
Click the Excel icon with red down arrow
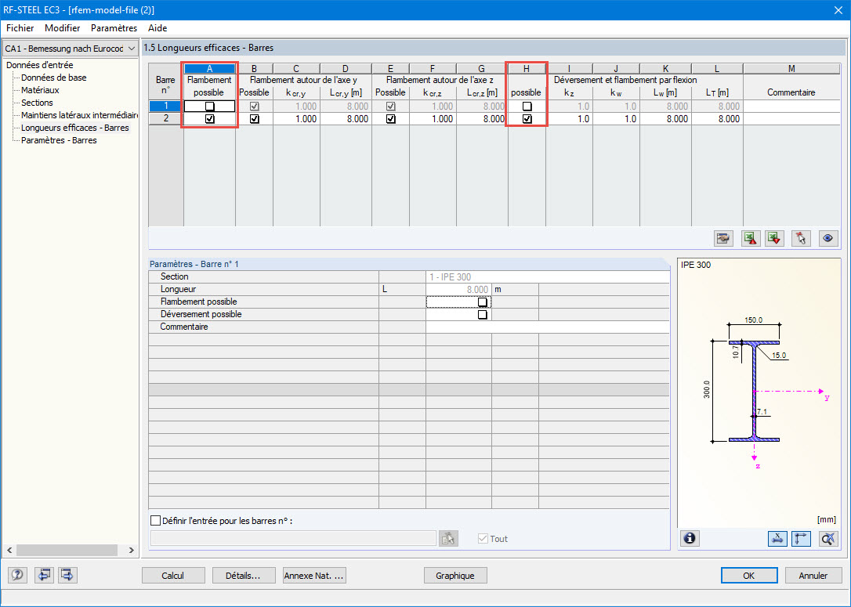pyautogui.click(x=774, y=238)
